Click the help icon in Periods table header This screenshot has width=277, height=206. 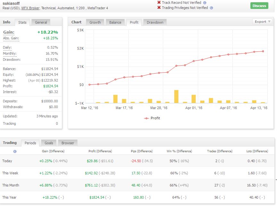pos(15,151)
